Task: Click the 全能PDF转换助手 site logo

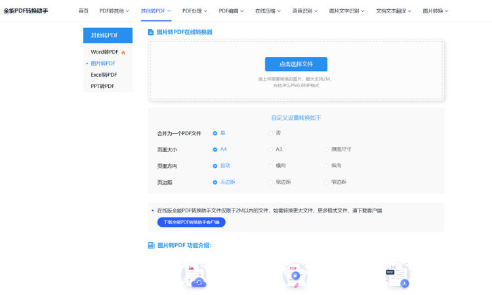Action: 26,11
